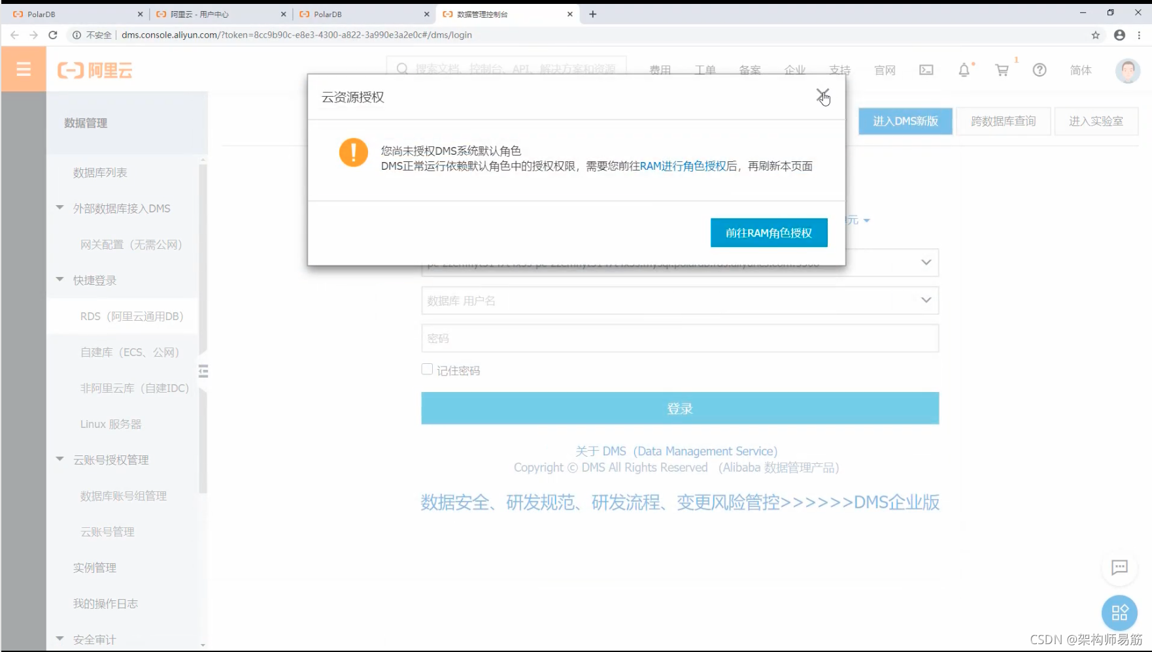Click the Aliyun logo
Viewport: 1152px width, 652px height.
pyautogui.click(x=95, y=70)
